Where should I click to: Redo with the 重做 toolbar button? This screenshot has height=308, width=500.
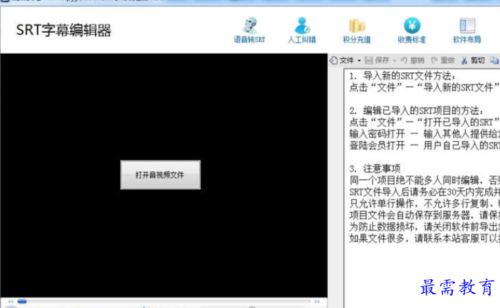pyautogui.click(x=443, y=60)
